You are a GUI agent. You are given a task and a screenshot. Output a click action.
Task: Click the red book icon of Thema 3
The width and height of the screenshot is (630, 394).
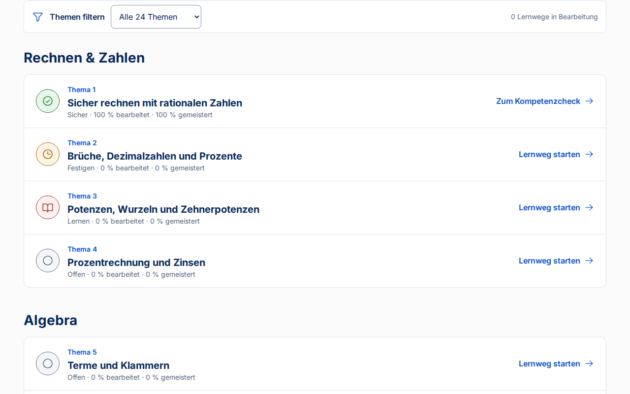(x=48, y=207)
